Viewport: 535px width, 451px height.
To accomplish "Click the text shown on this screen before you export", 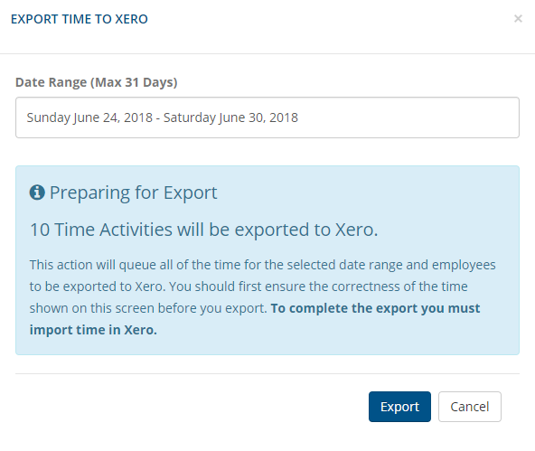I will click(x=148, y=308).
